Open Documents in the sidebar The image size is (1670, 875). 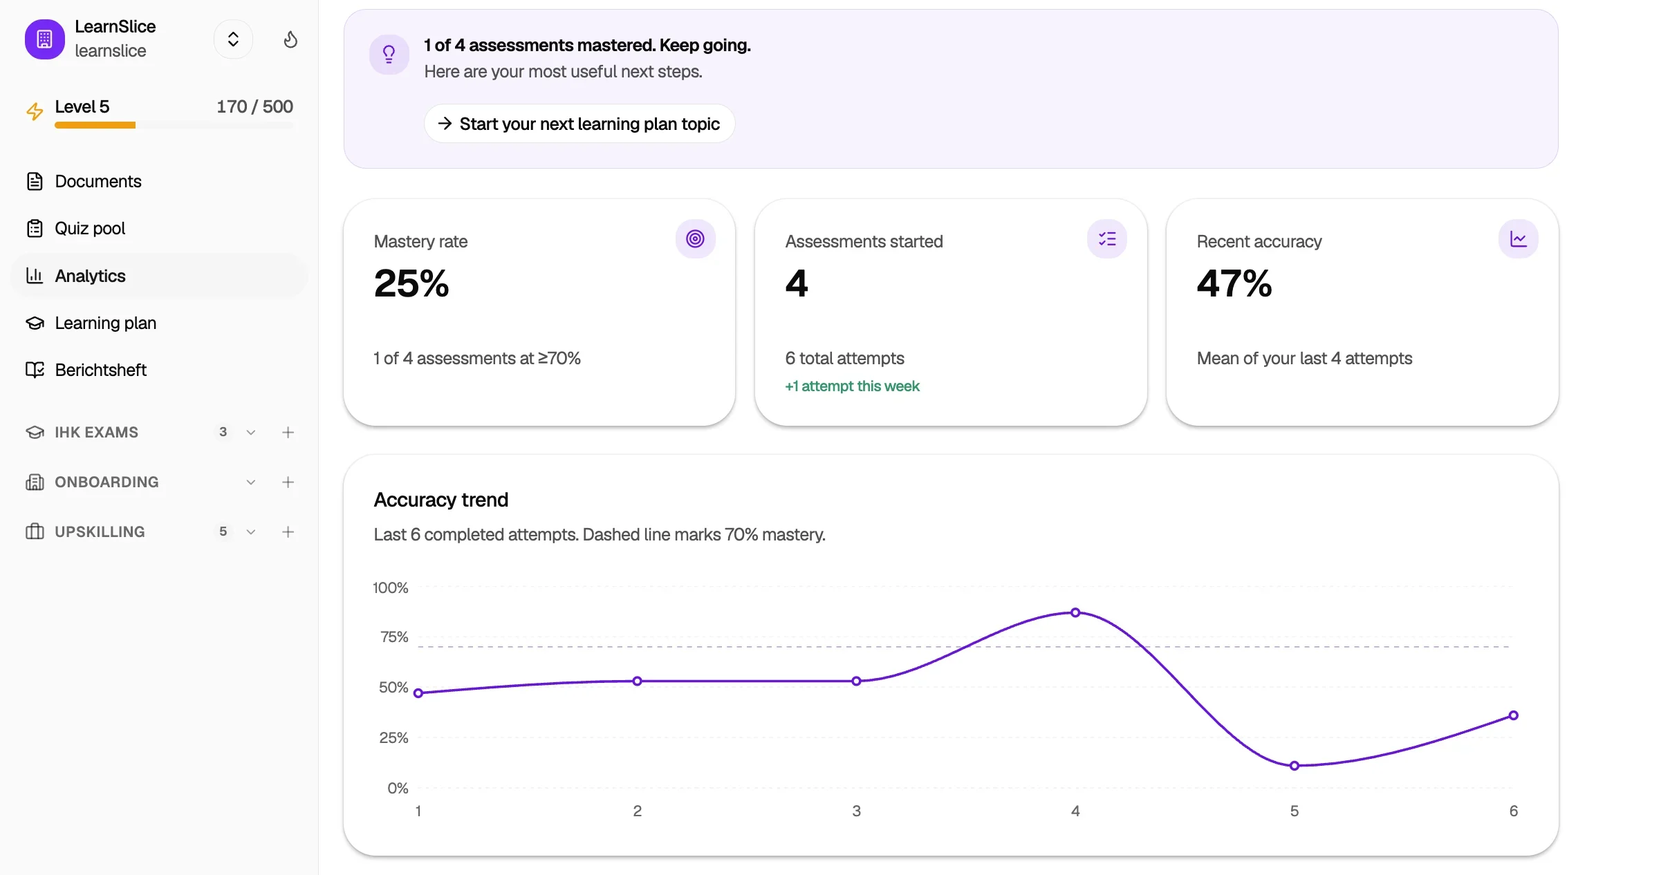[159, 181]
